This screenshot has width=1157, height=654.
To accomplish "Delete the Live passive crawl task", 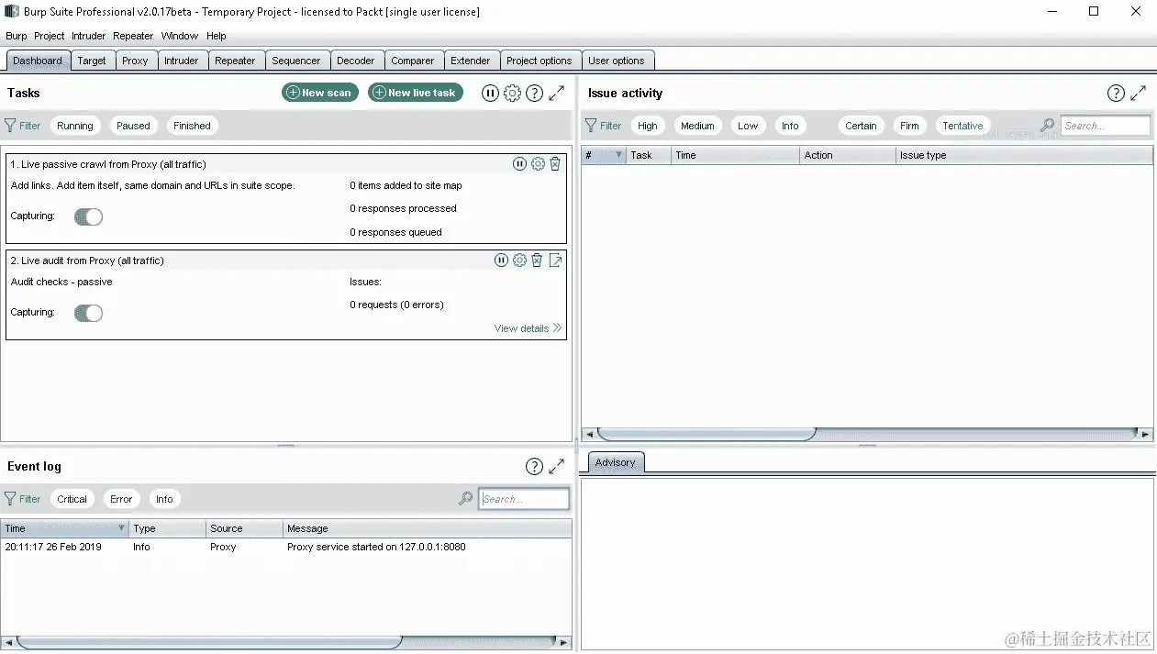I will click(555, 164).
